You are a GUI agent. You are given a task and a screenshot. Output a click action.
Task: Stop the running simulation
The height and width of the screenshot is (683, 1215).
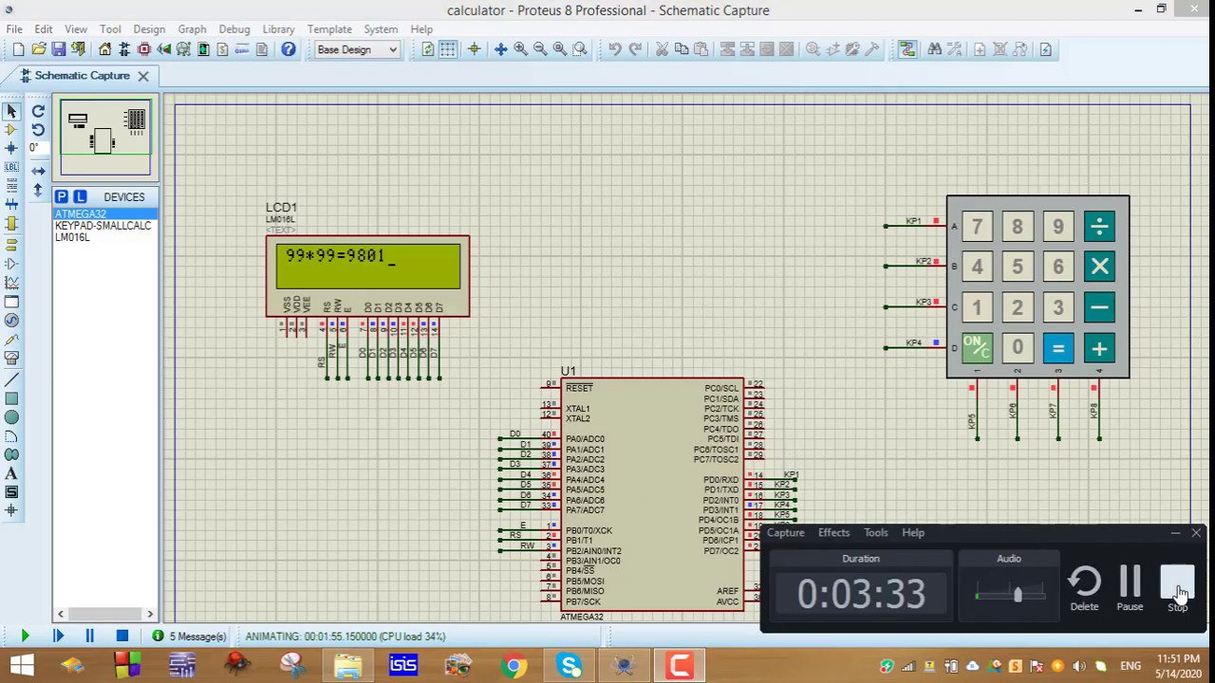coord(121,637)
